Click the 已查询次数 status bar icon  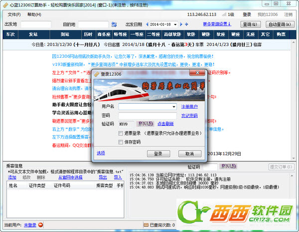[146, 225]
